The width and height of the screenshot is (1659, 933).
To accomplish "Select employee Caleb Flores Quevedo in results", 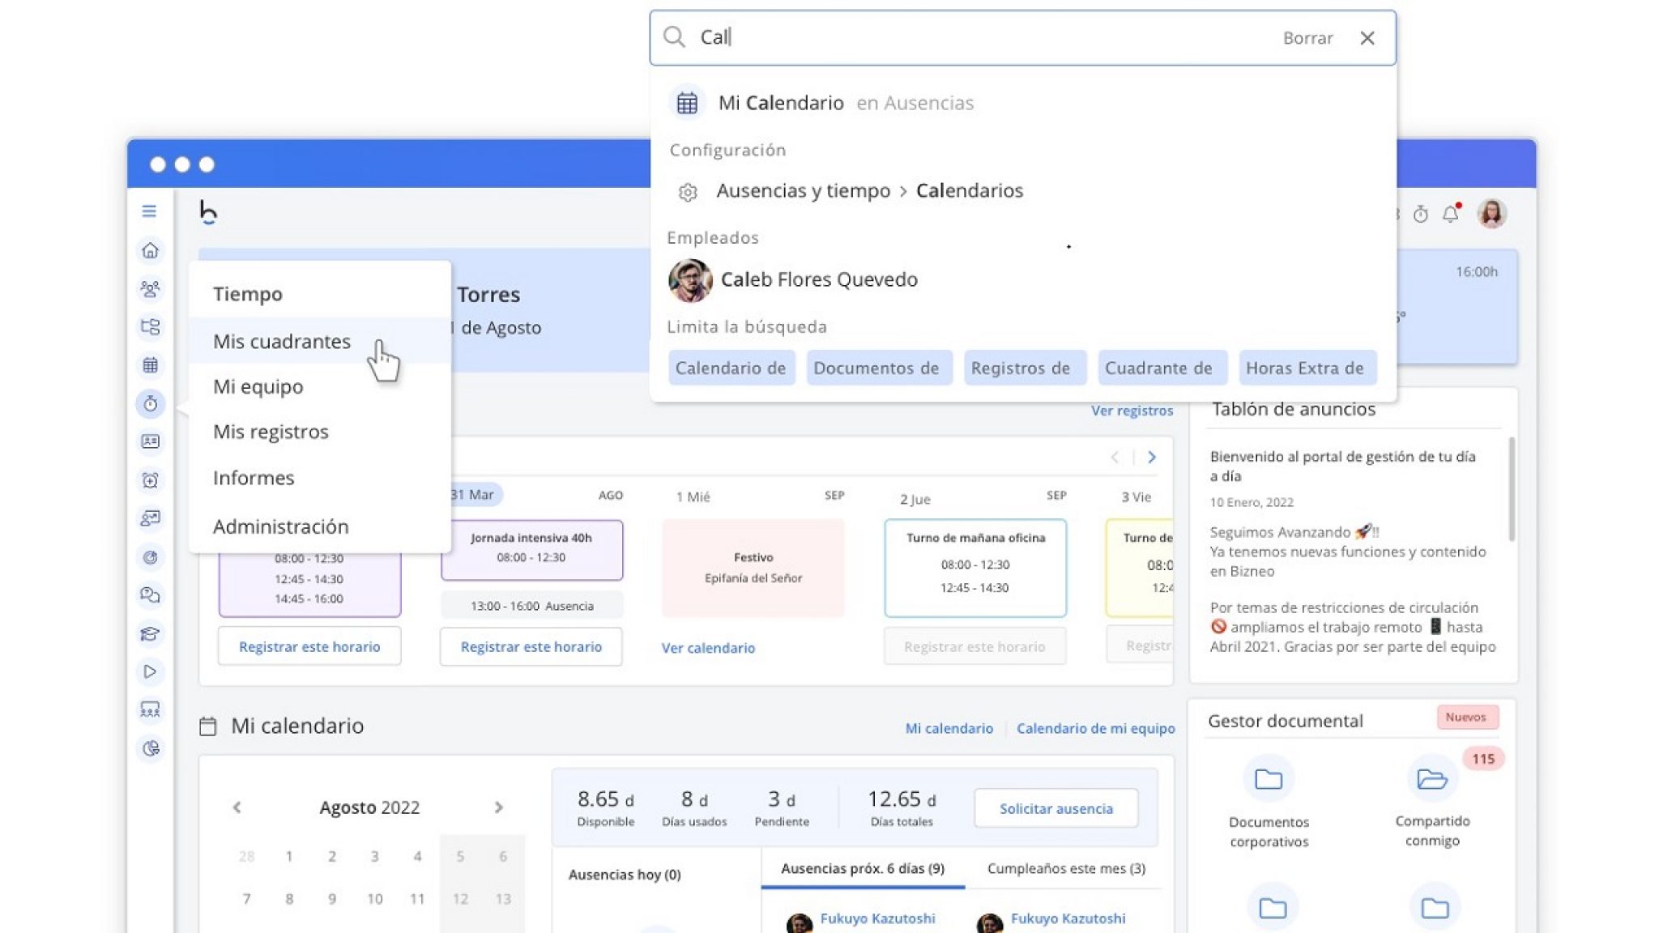I will point(818,280).
